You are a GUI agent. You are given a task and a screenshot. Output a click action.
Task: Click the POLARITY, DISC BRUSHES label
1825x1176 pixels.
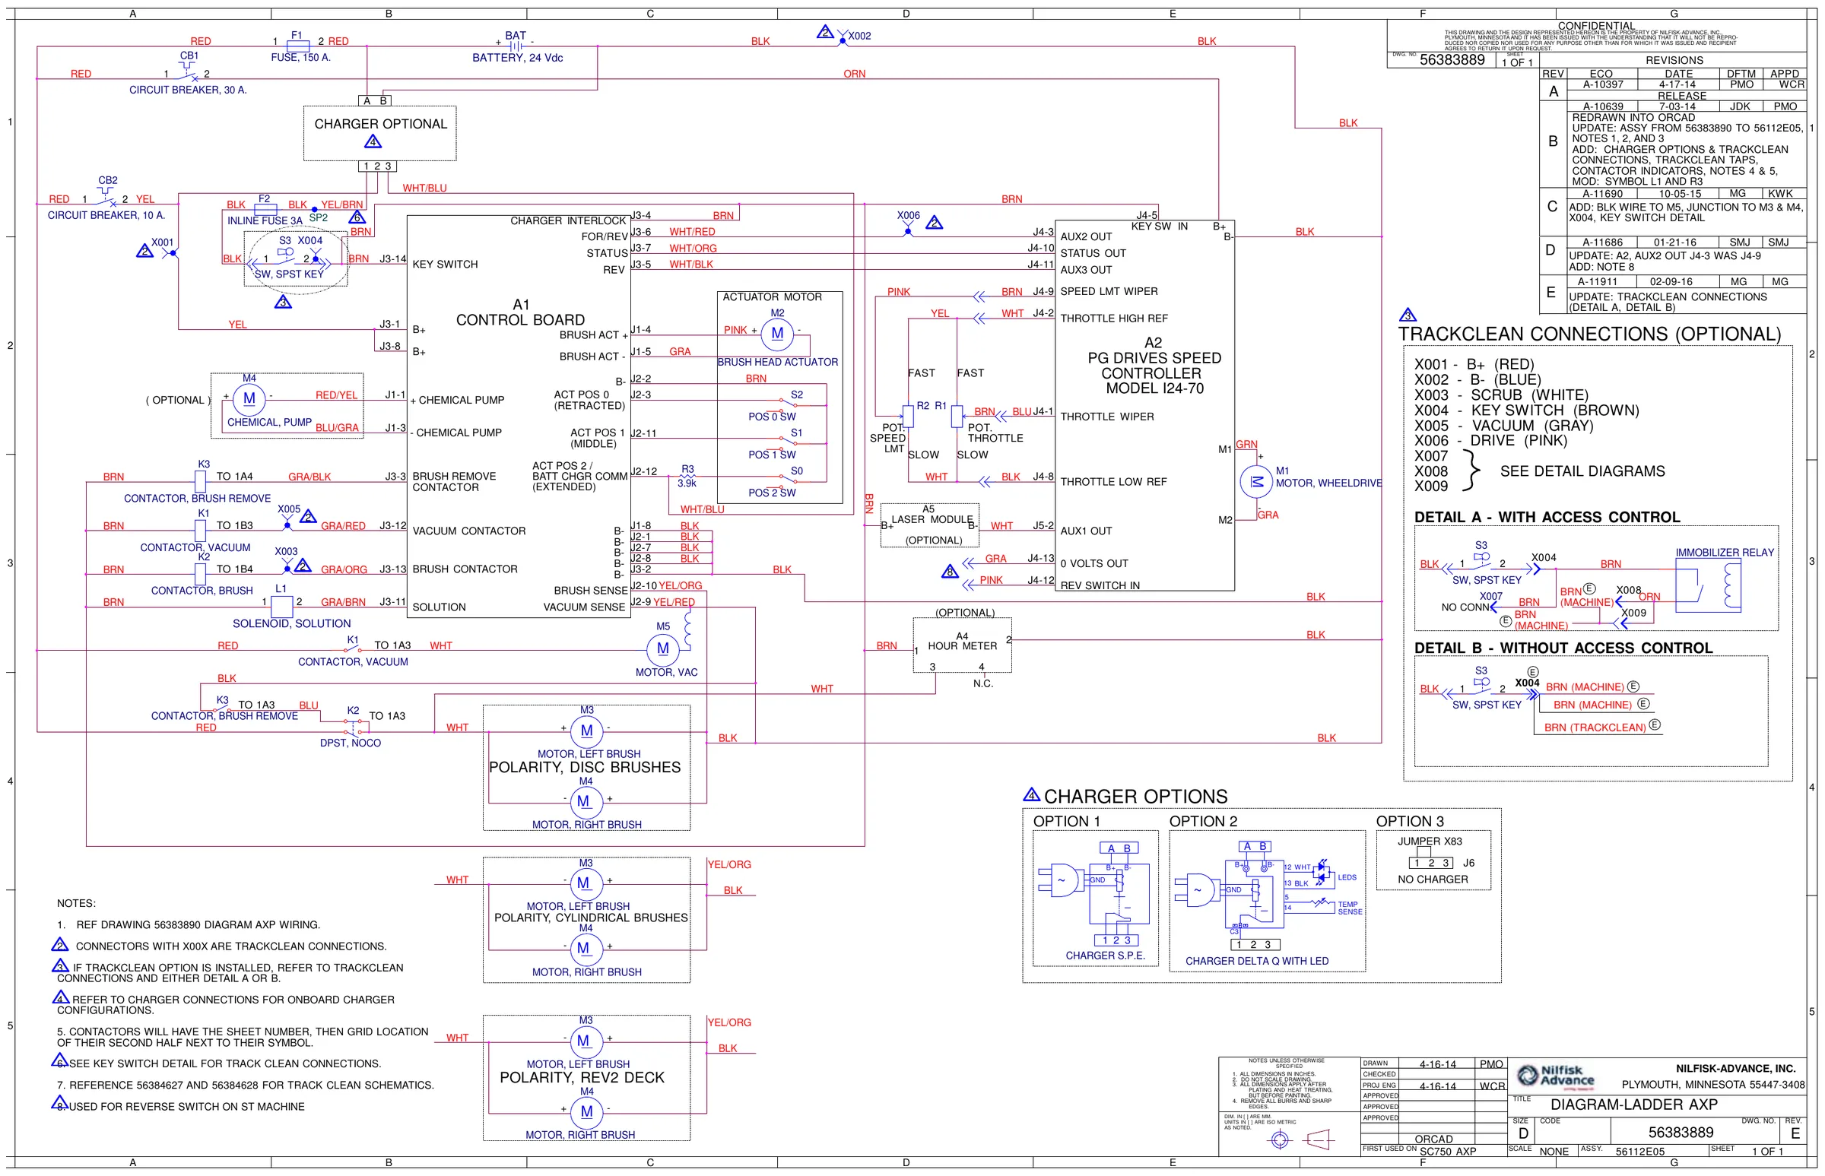click(x=585, y=767)
